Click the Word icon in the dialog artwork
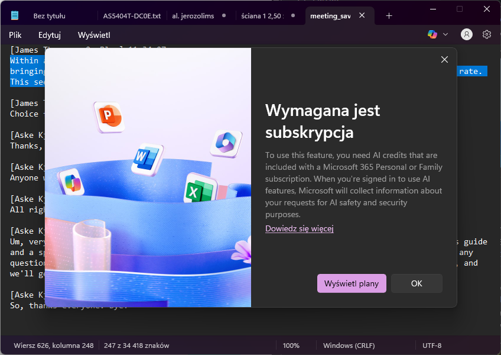 pyautogui.click(x=146, y=157)
